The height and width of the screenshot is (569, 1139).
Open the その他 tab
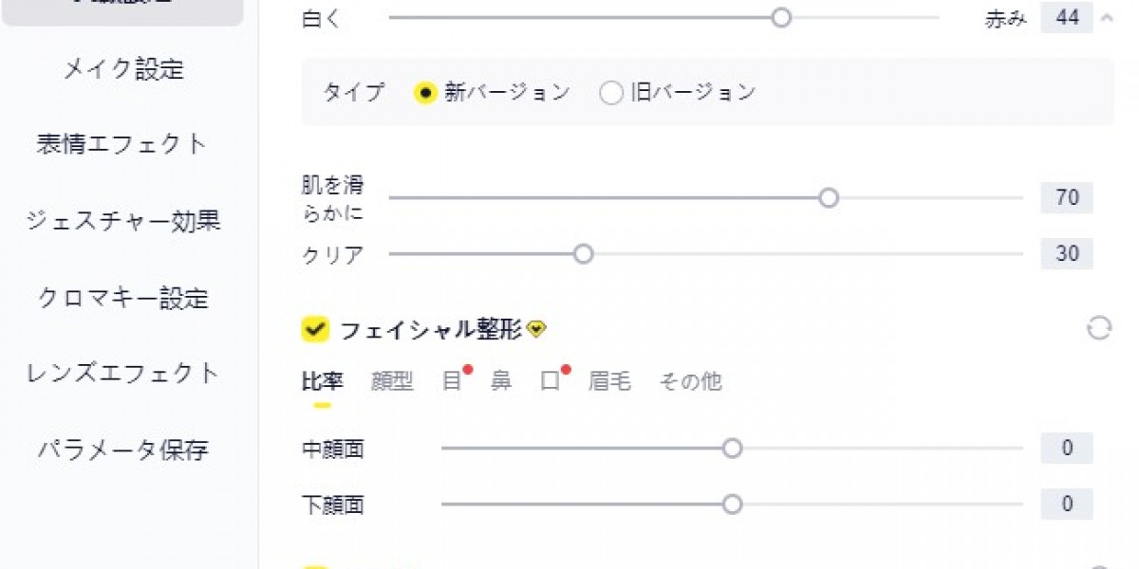[x=690, y=381]
